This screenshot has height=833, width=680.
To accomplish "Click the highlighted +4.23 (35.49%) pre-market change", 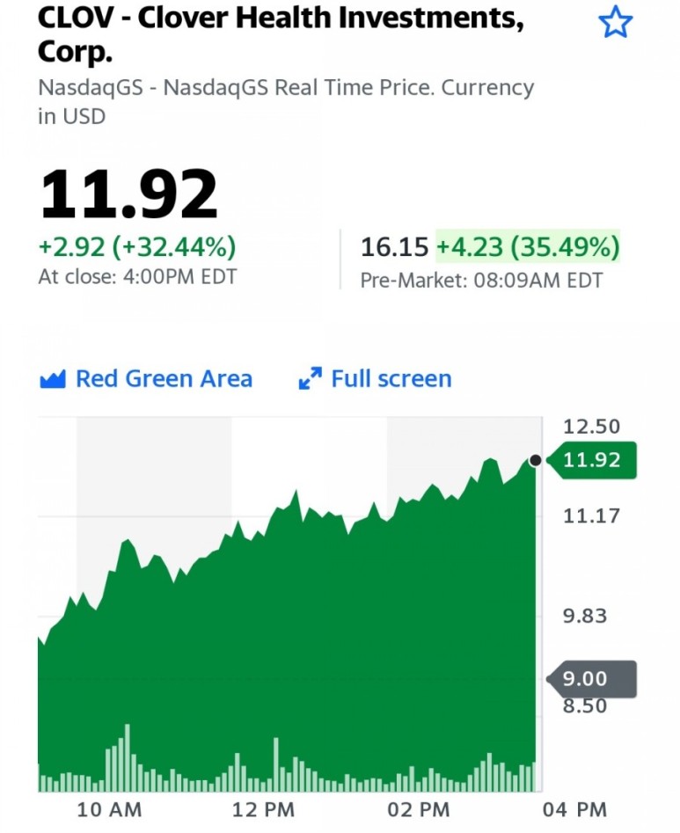I will point(528,246).
